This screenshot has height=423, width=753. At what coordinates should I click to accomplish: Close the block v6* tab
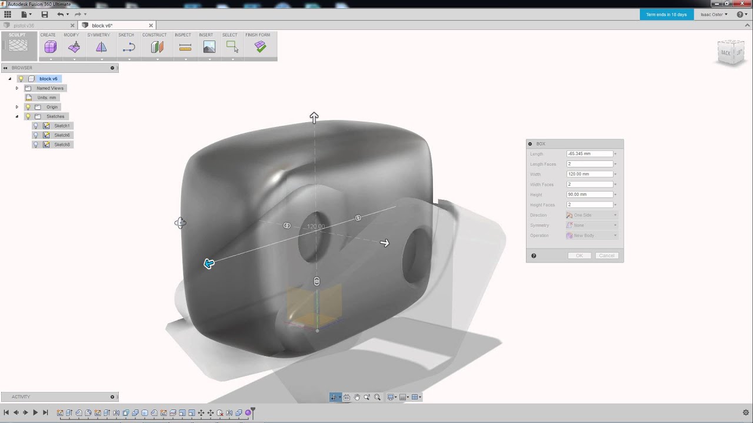(151, 25)
